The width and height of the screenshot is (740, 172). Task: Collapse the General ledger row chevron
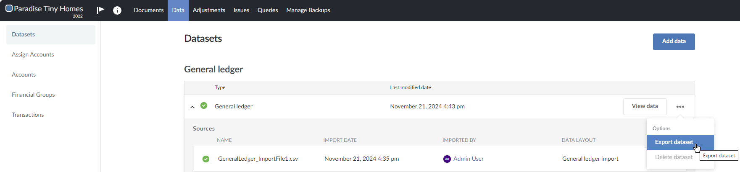click(x=192, y=107)
